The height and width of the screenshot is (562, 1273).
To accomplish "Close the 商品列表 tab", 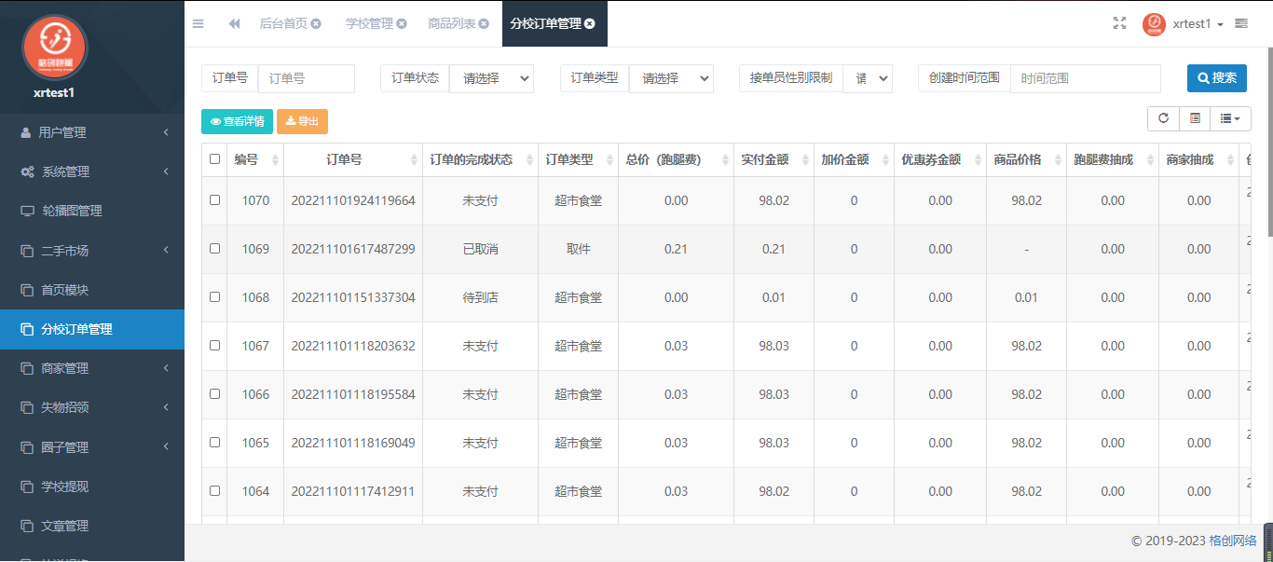I will click(484, 24).
